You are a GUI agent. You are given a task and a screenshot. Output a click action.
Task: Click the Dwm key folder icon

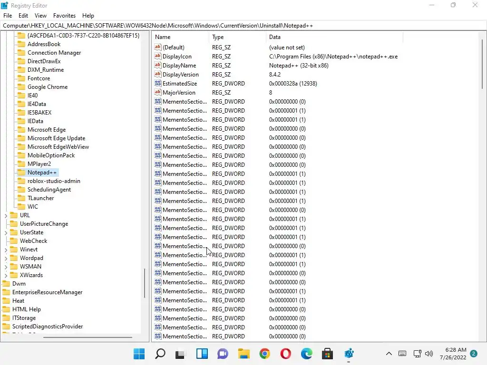click(x=6, y=284)
